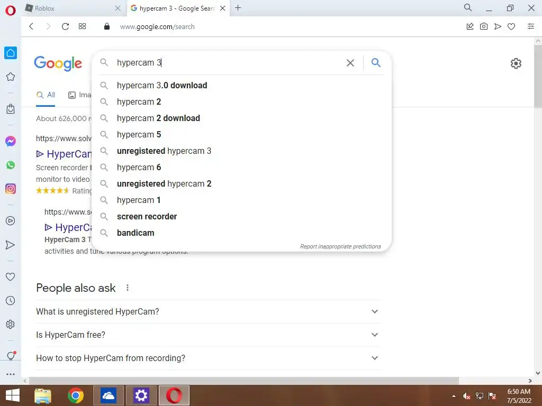Close the Roblox tab

[x=118, y=8]
